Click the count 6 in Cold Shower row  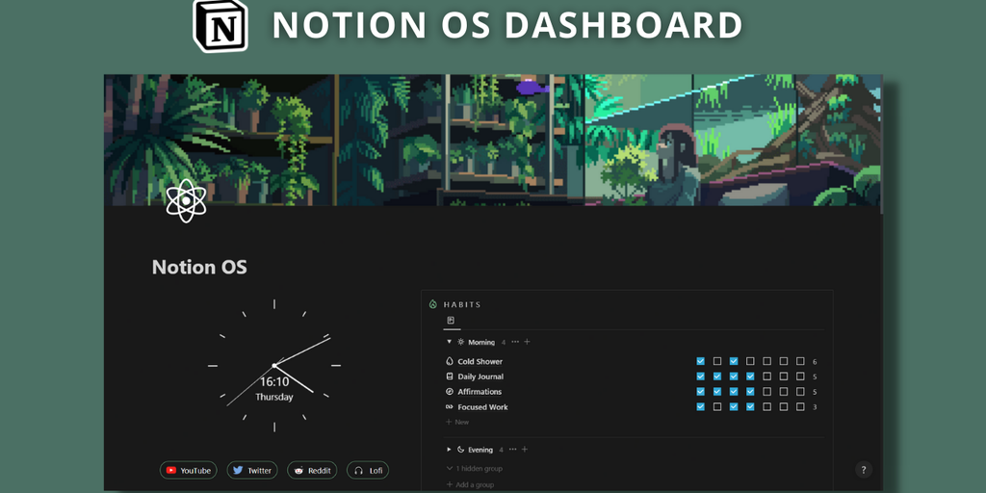coord(815,362)
